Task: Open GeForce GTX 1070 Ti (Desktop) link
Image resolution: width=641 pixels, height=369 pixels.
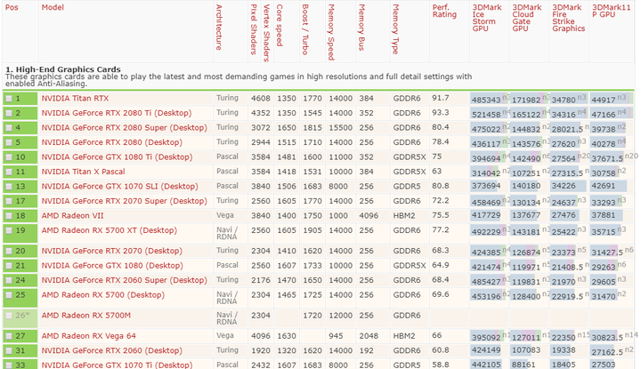Action: click(x=117, y=365)
